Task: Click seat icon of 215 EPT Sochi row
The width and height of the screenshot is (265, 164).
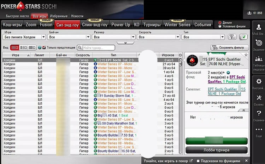Action: coord(95,60)
